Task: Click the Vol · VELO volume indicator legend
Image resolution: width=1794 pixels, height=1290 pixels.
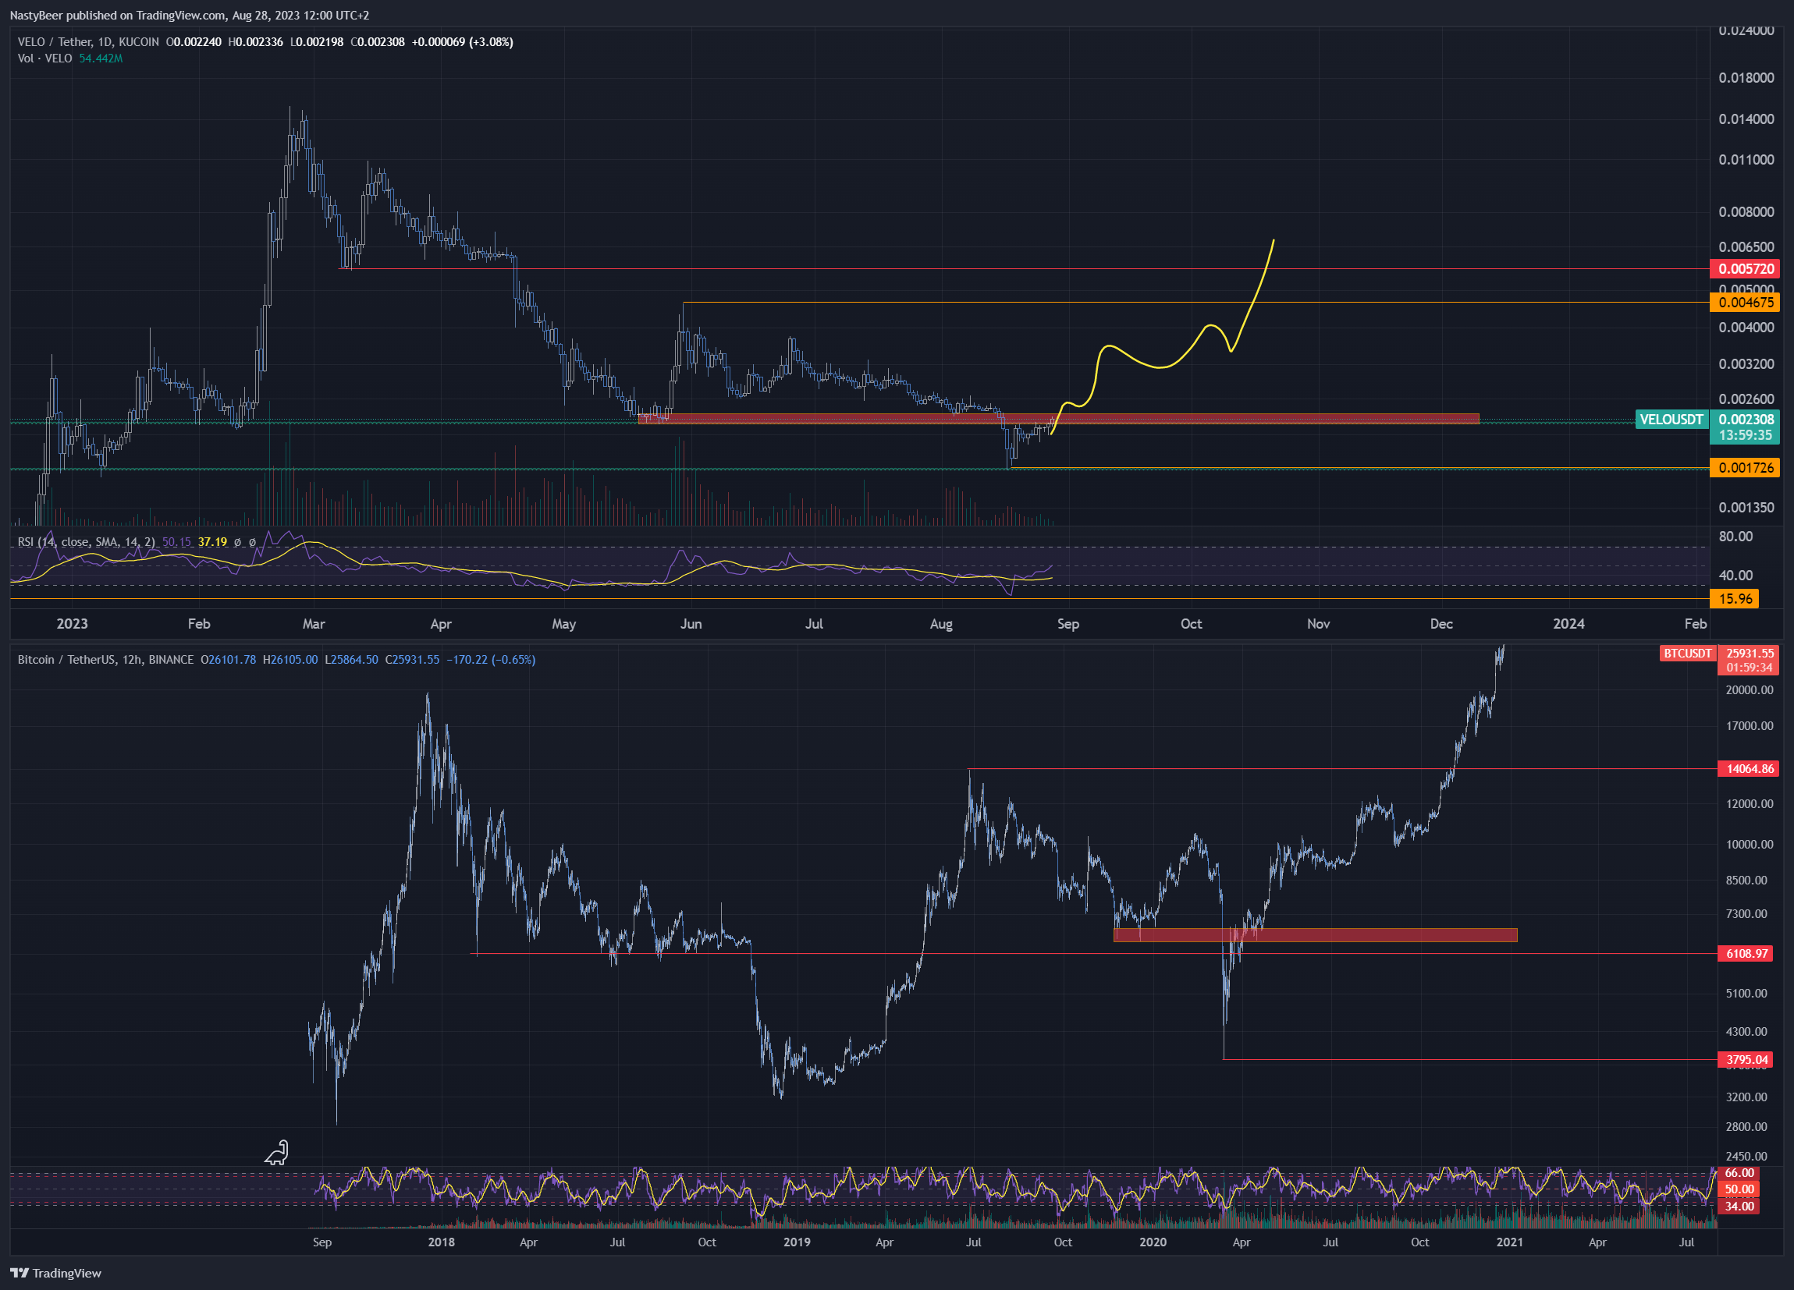Action: pyautogui.click(x=44, y=58)
